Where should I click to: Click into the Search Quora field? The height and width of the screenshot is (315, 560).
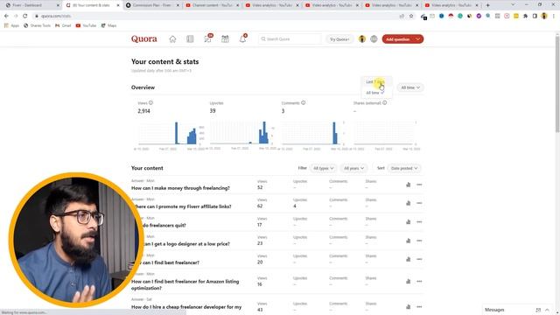pyautogui.click(x=290, y=38)
